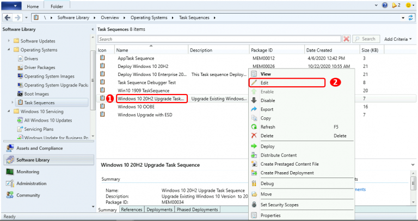Open the Folder ribbon tab
Image resolution: width=418 pixels, height=221 pixels.
pyautogui.click(x=57, y=6)
